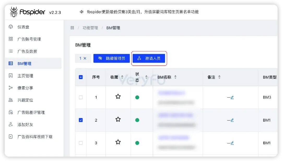The image size is (282, 161).
Task: Check the checkbox on row 3
Action: 81,142
